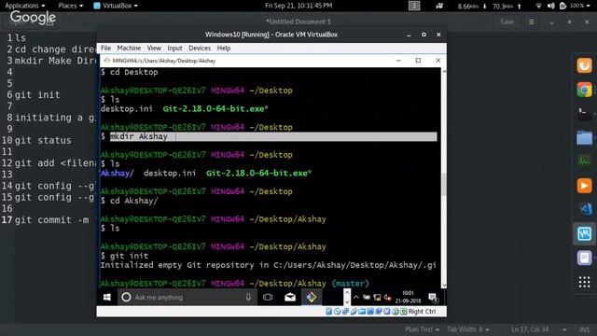
Task: Select the Git Bash taskbar icon
Action: pyautogui.click(x=312, y=297)
